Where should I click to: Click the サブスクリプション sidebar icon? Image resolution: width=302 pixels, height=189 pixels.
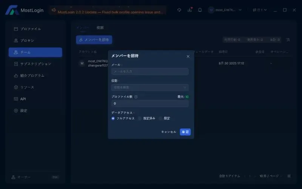point(16,64)
